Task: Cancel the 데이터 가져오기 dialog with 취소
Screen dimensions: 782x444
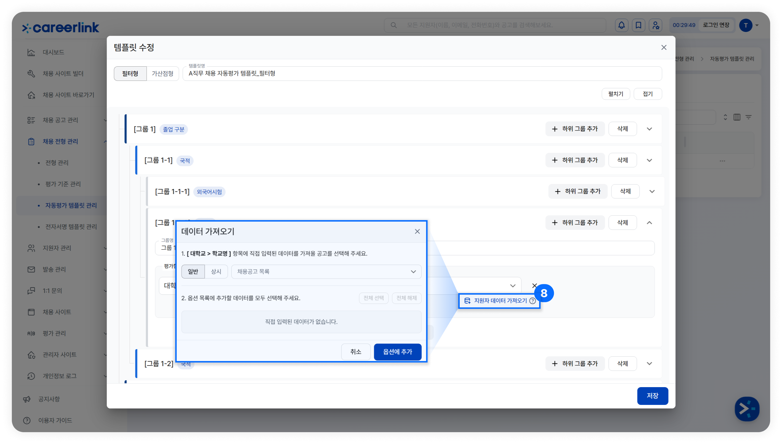Action: point(356,352)
